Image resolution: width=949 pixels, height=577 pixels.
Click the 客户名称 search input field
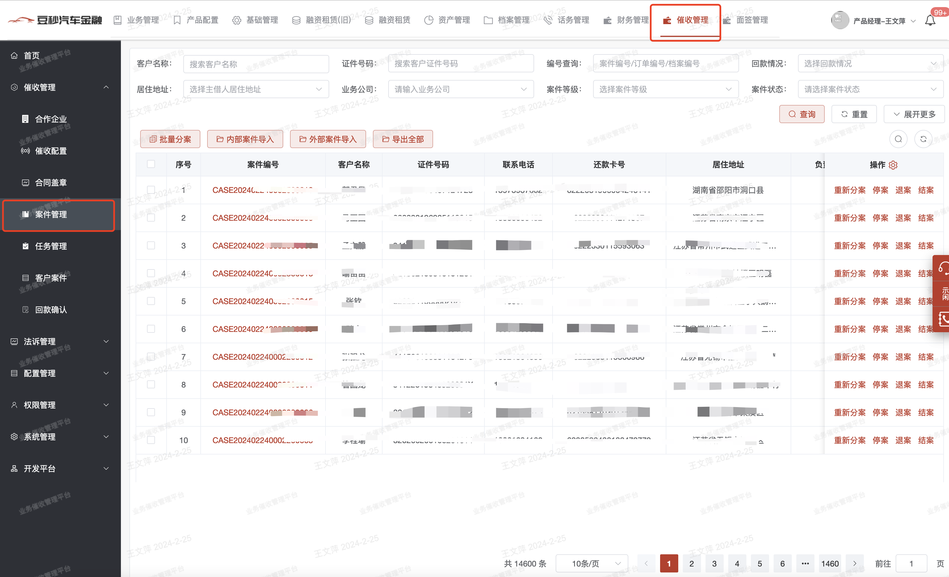tap(256, 64)
